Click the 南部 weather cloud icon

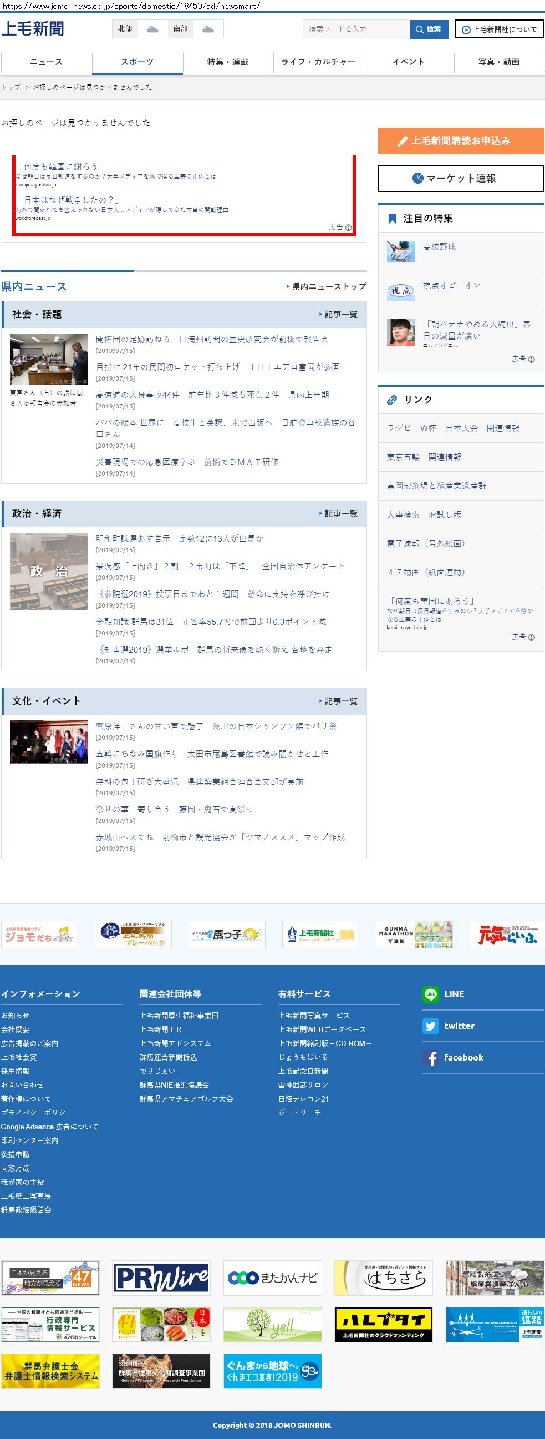click(207, 29)
